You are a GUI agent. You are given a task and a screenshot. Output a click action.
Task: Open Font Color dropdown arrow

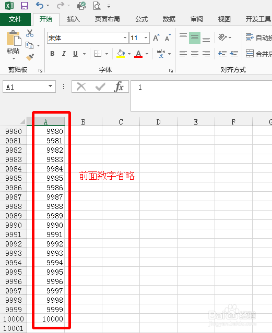point(147,54)
